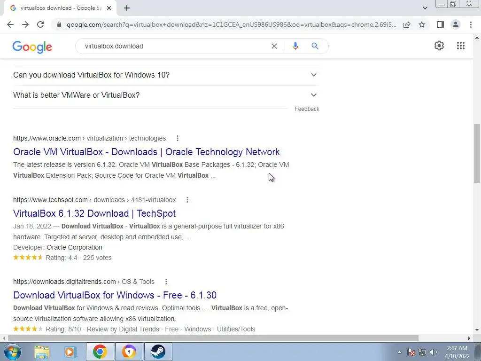
Task: Open the volume speaker tray icon
Action: coord(434,352)
